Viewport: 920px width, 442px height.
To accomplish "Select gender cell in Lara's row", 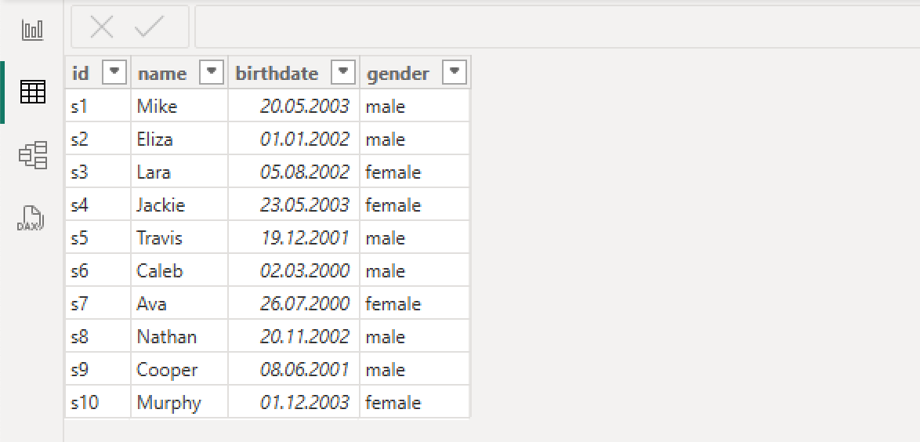I will [x=415, y=172].
